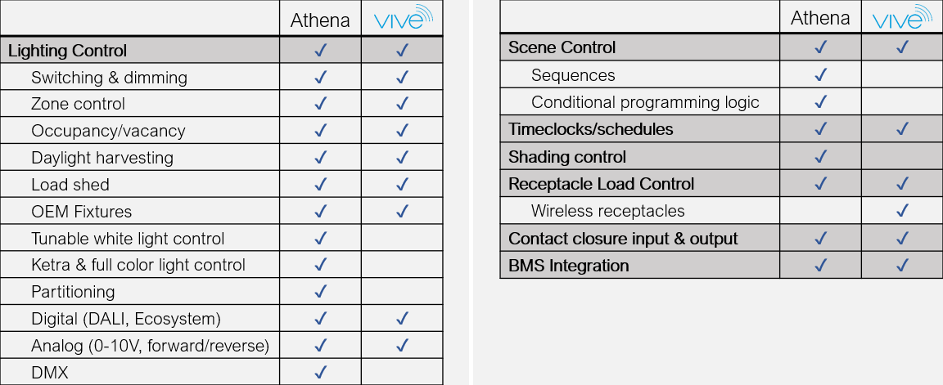Click the Athena checkmark for Partitioning
The image size is (943, 385).
(x=321, y=292)
